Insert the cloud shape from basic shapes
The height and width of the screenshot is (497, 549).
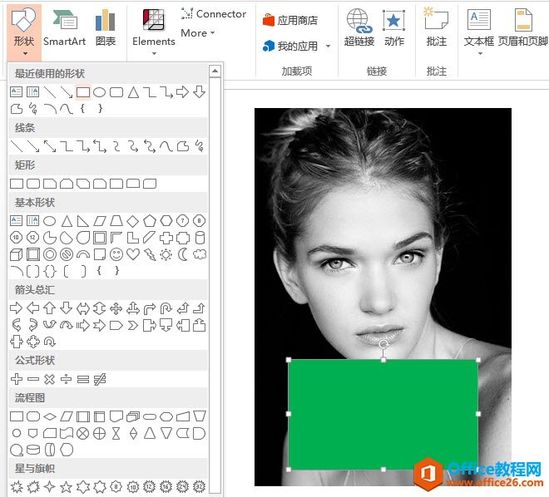199,254
